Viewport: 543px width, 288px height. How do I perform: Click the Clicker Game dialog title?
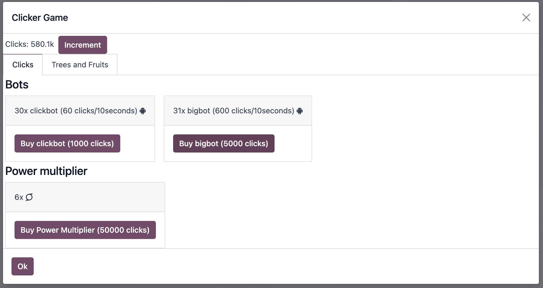[40, 18]
